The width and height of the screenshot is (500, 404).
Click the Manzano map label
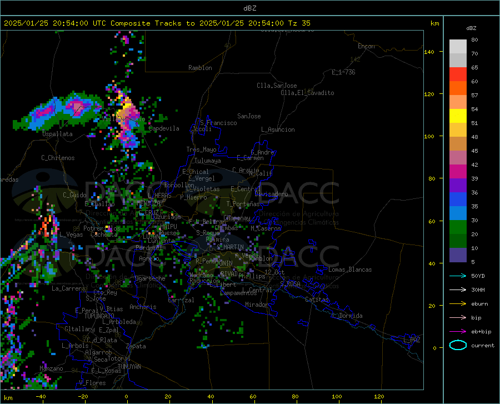click(51, 368)
